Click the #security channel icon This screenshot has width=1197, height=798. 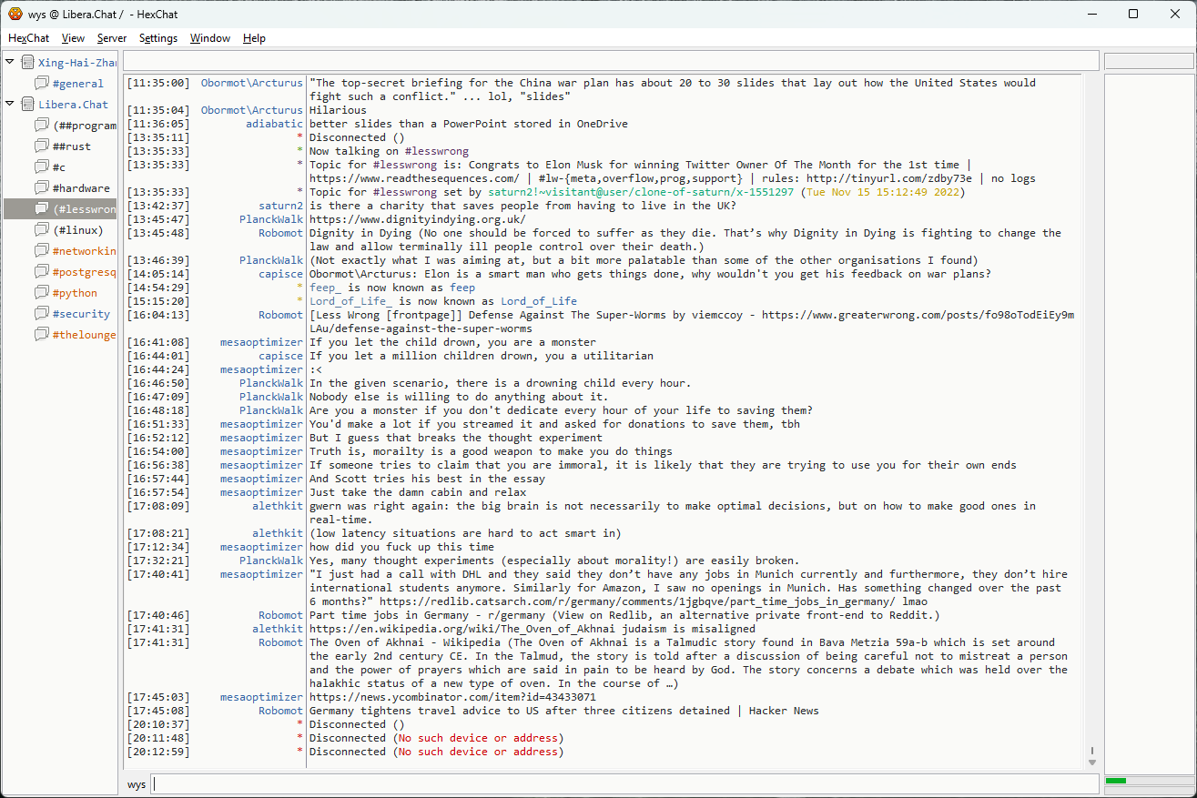42,314
